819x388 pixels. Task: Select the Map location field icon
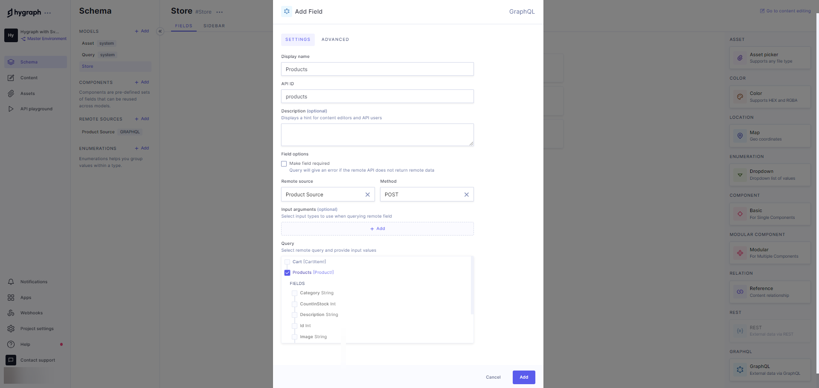coord(740,136)
